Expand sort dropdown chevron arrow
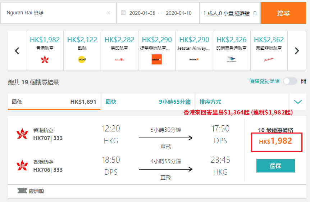This screenshot has width=310, height=202. 298,102
